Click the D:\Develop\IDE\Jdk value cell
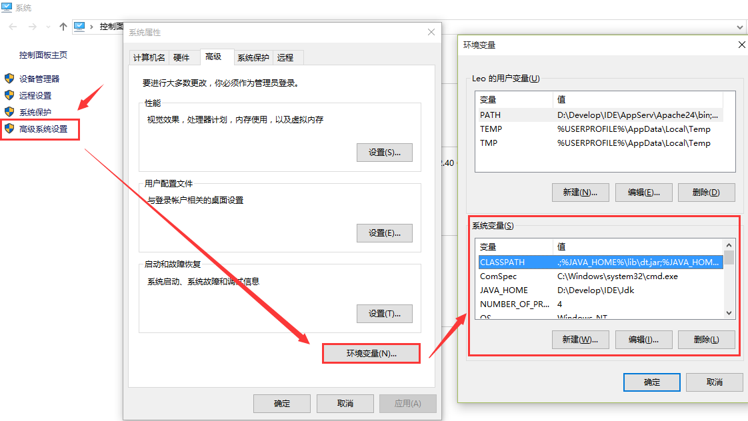The height and width of the screenshot is (421, 748). (x=596, y=290)
